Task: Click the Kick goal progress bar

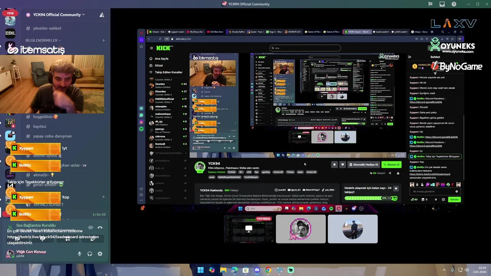Action: 371,198
